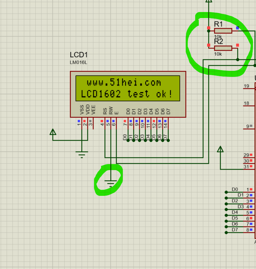The image size is (256, 269).
Task: Click the ground symbol under RW wire
Action: click(x=111, y=183)
